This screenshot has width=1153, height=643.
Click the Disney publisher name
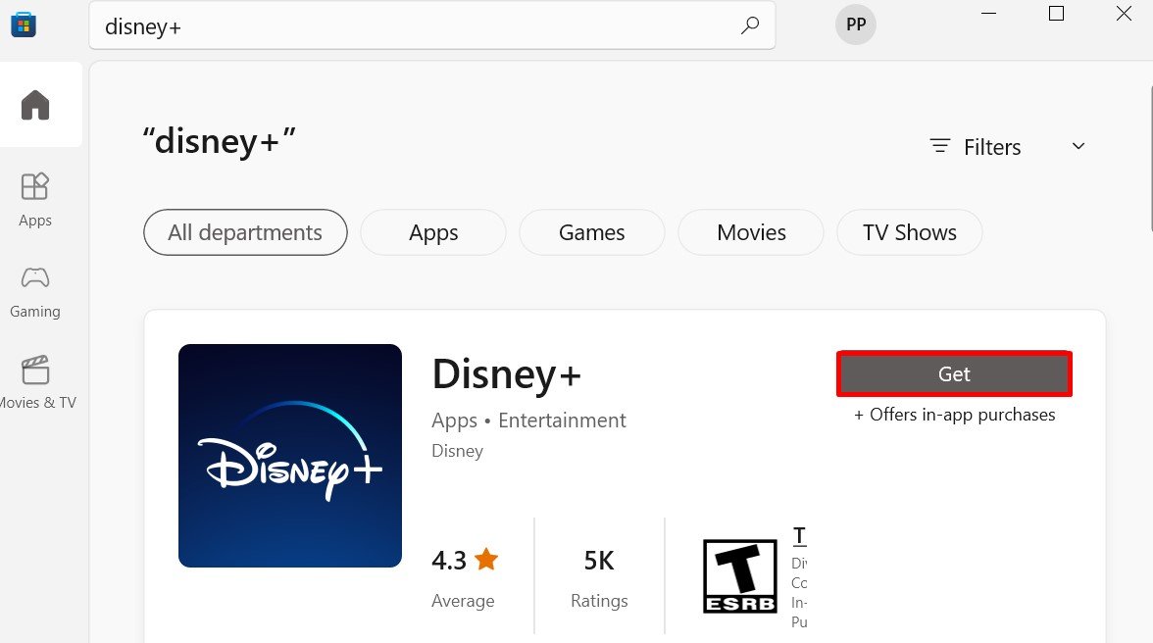[x=457, y=451]
